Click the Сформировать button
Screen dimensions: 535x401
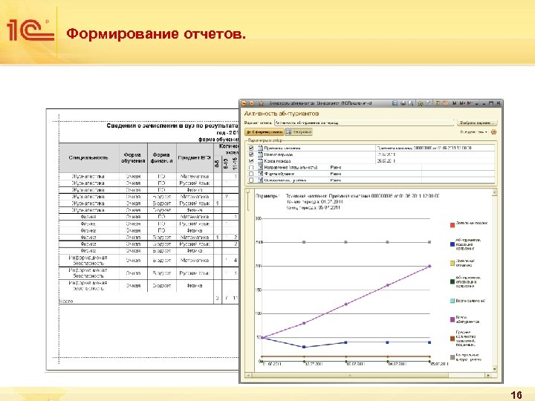pos(265,132)
